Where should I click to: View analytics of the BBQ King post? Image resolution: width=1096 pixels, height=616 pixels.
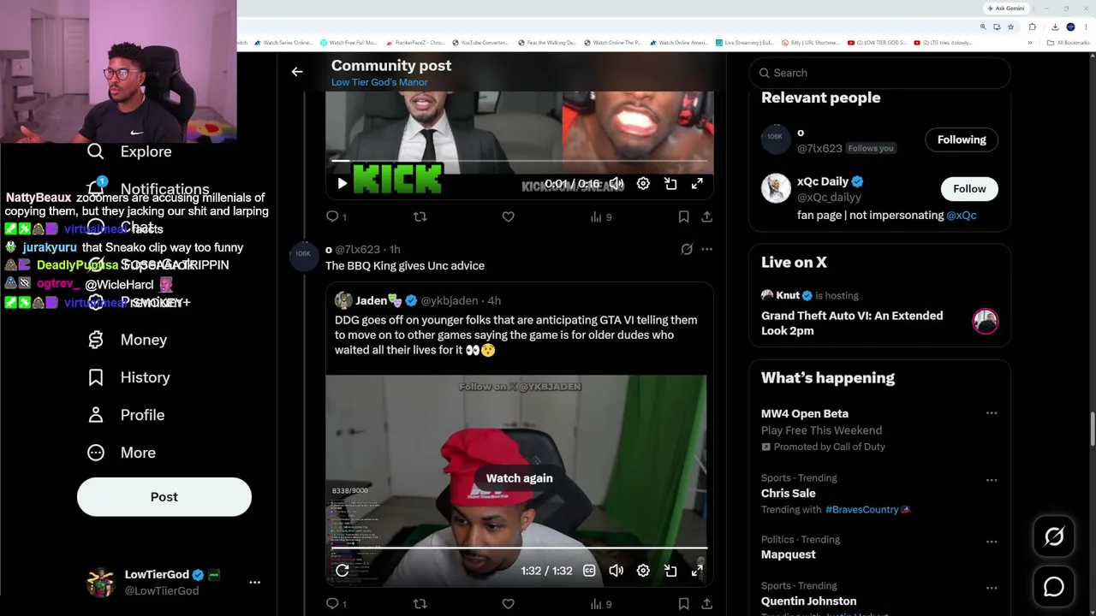coord(601,604)
